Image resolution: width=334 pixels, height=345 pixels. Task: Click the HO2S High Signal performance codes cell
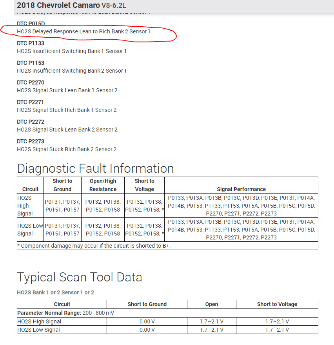[x=241, y=206]
